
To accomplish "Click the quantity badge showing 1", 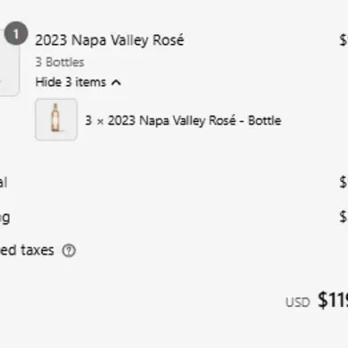I will 16,34.
